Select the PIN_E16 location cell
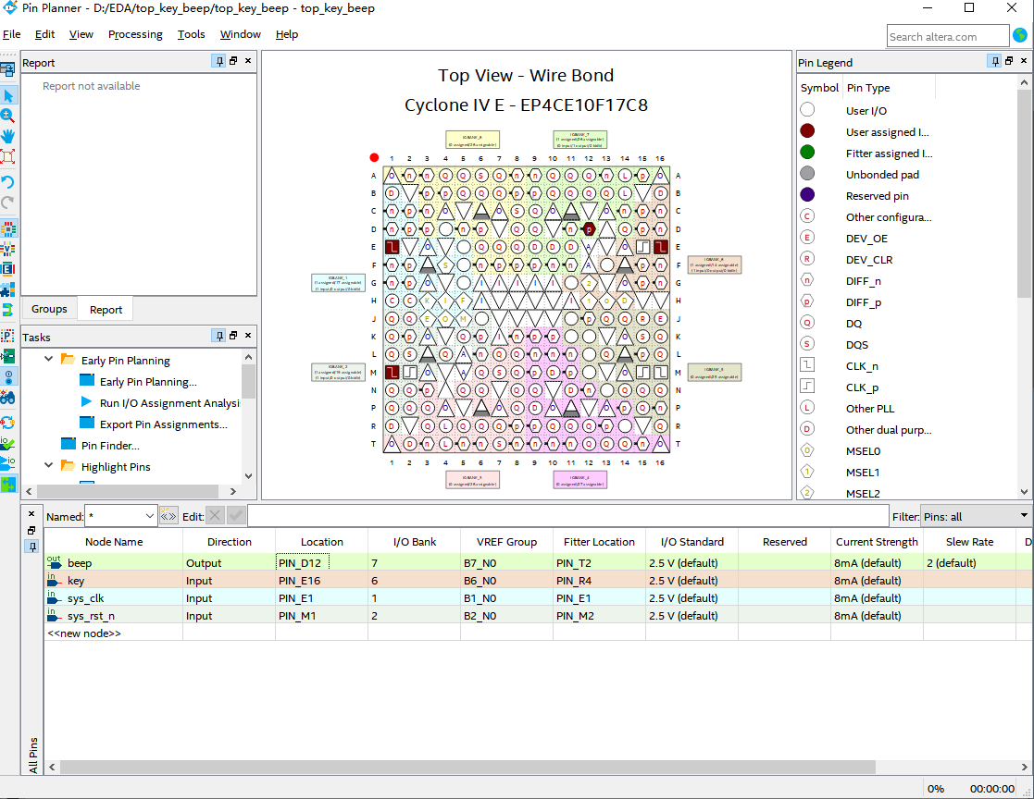 [x=321, y=581]
